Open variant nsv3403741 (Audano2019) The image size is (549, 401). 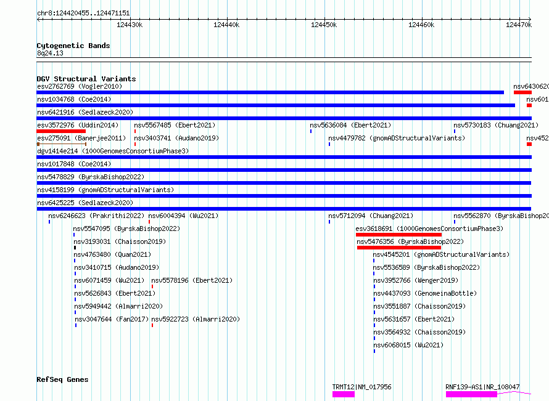pos(176,138)
